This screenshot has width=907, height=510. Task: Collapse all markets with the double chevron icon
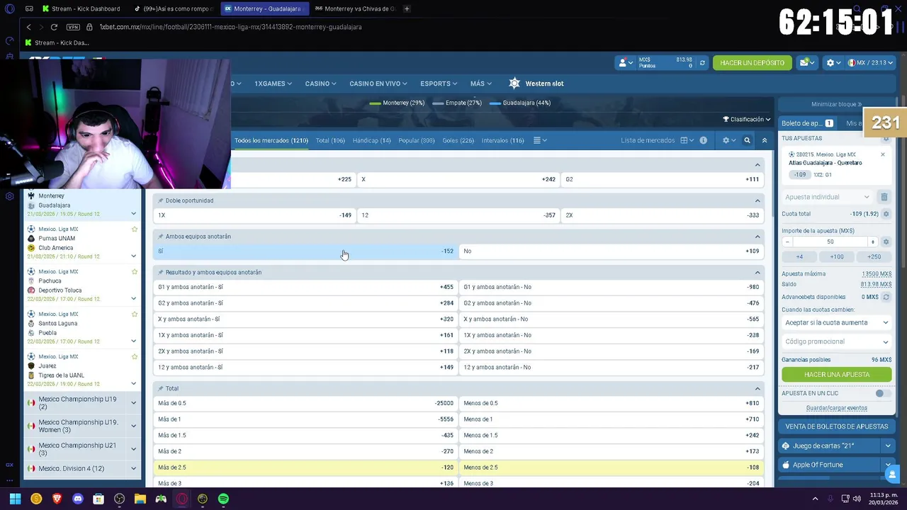[x=764, y=140]
